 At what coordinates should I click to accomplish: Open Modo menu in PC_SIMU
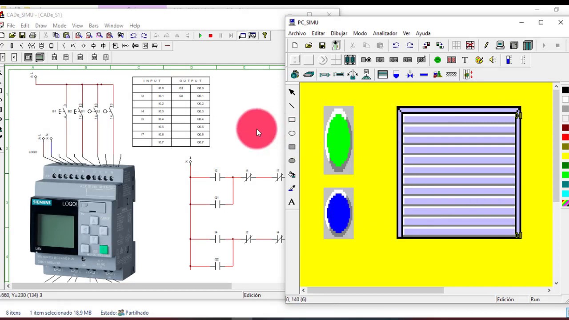tap(360, 33)
